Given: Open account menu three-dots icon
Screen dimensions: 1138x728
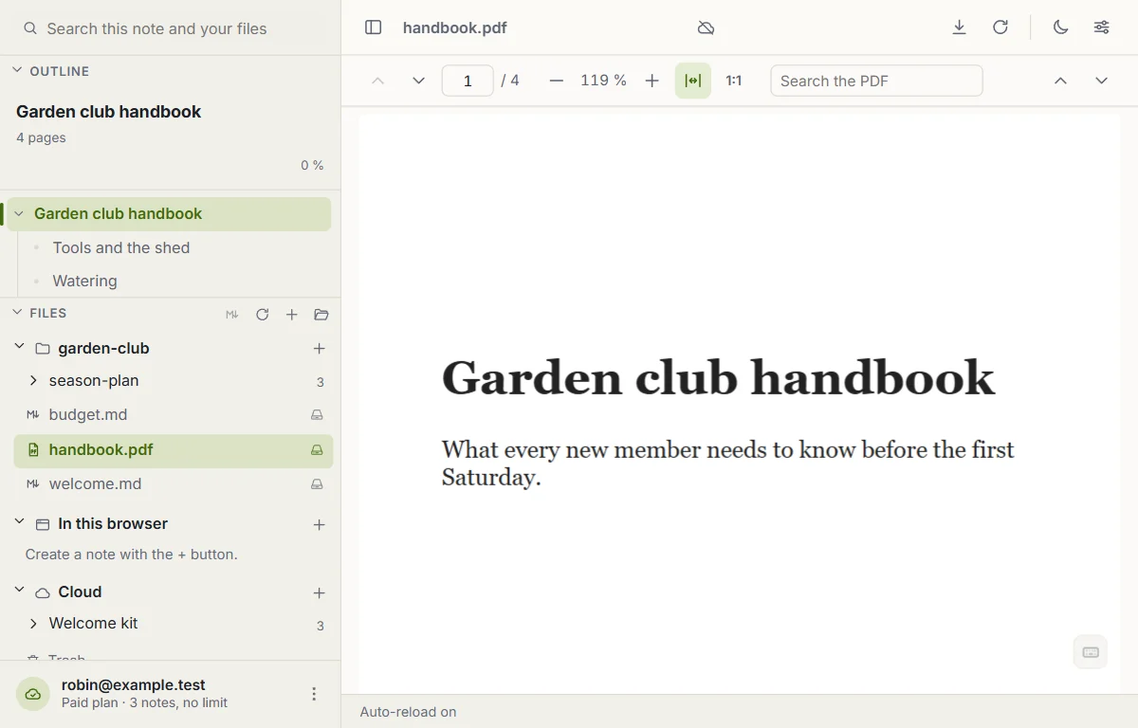Looking at the screenshot, I should 314,694.
